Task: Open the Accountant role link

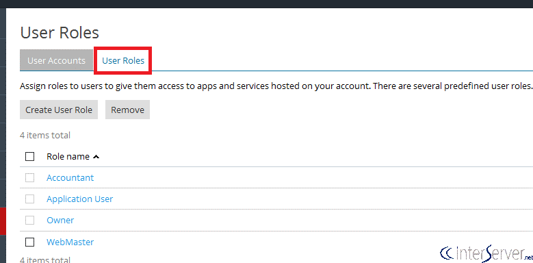Action: (x=70, y=177)
